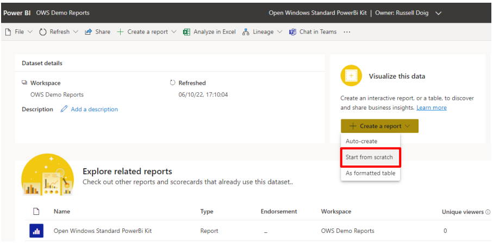Choose As formatted table option

point(370,173)
